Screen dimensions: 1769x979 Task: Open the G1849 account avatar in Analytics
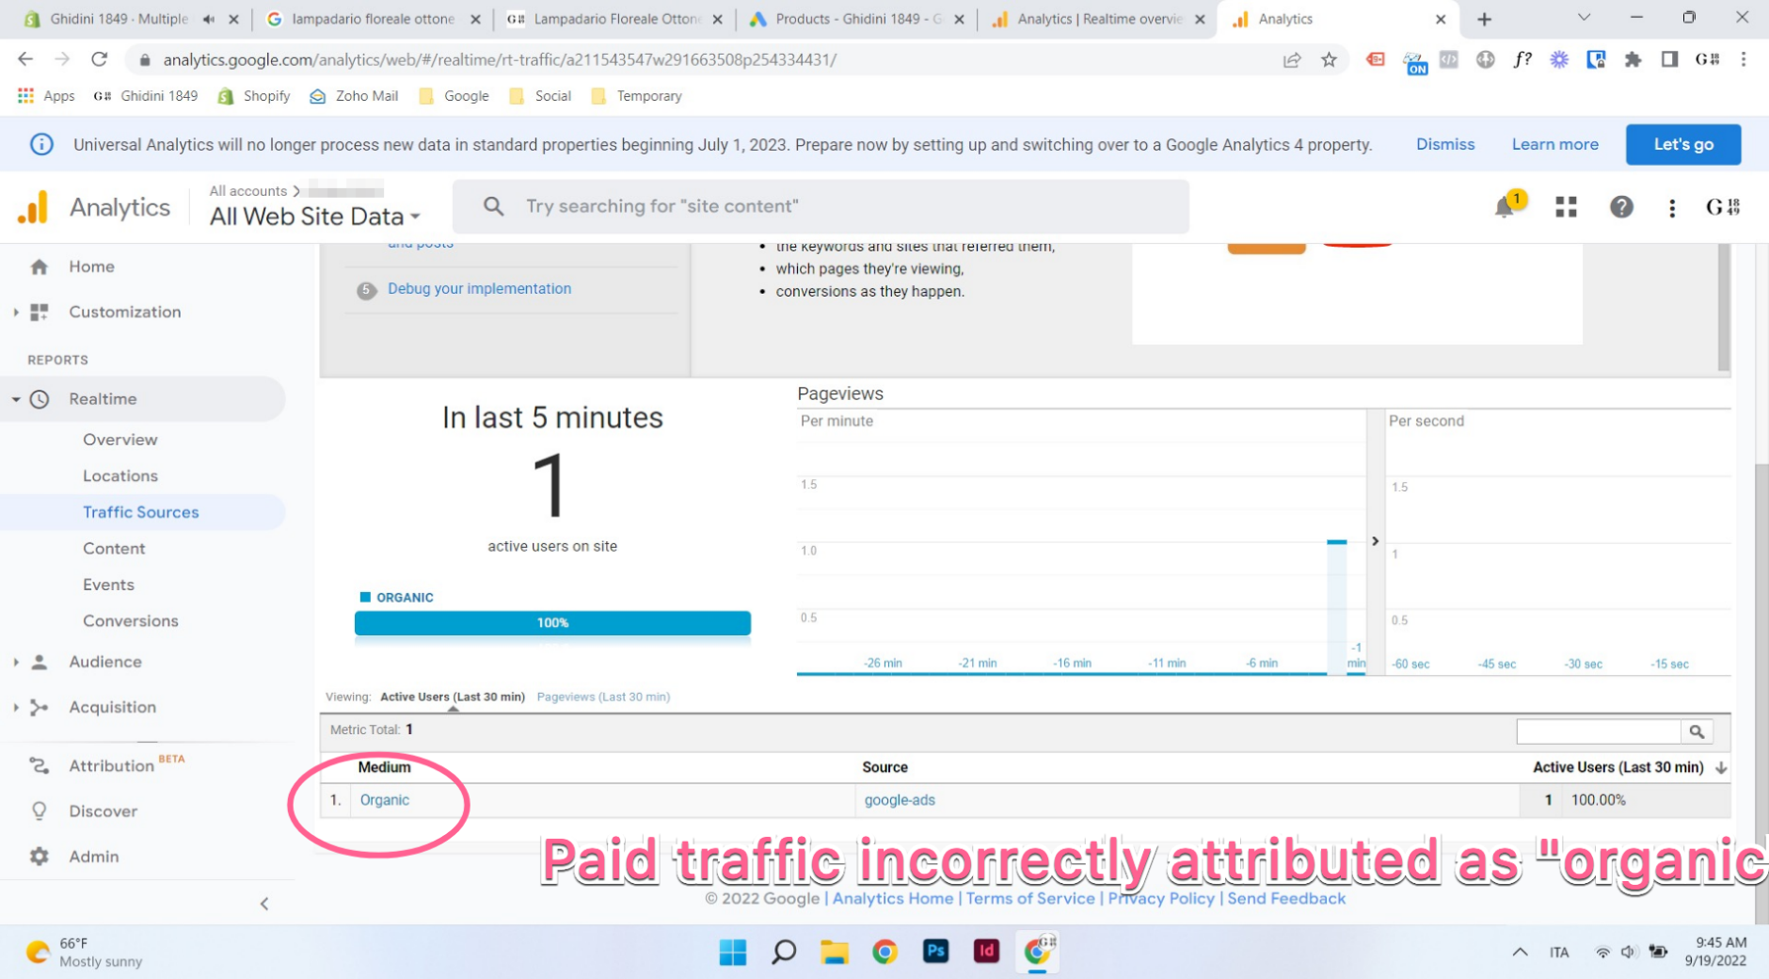click(1722, 207)
